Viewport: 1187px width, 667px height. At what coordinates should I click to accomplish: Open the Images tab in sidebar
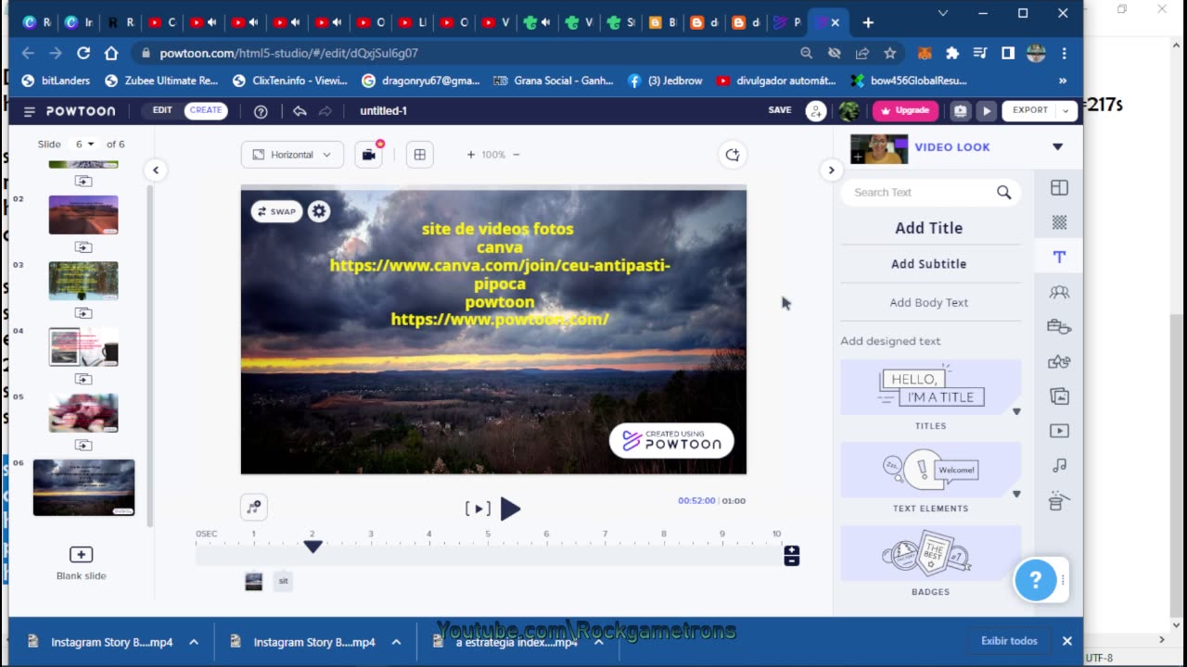click(x=1059, y=396)
